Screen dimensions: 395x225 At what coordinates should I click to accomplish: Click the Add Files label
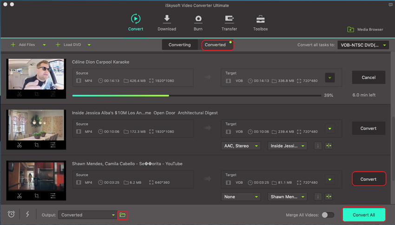tap(26, 44)
